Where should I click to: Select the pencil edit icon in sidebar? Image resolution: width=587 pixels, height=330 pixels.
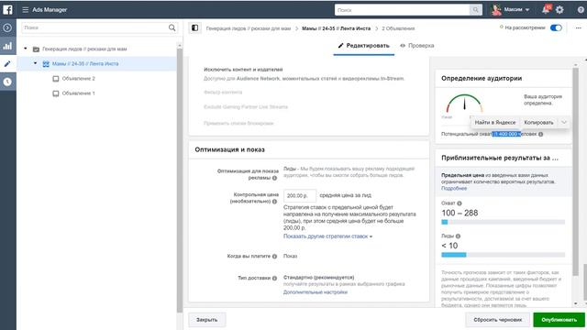pos(7,64)
